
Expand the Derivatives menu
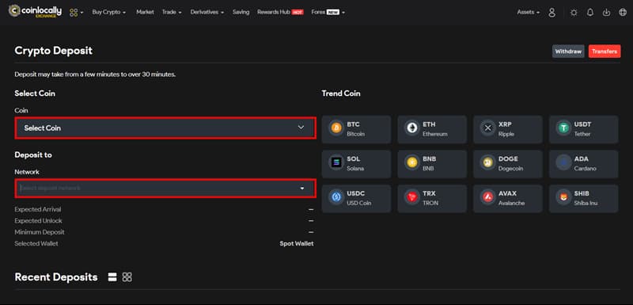pos(207,12)
